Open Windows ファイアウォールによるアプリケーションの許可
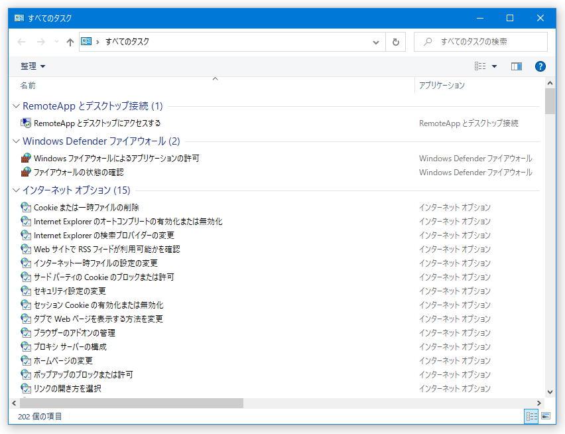The height and width of the screenshot is (434, 565). click(117, 158)
